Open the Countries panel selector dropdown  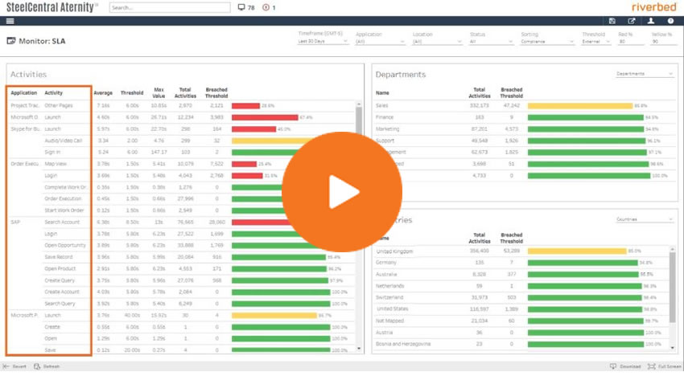(645, 219)
